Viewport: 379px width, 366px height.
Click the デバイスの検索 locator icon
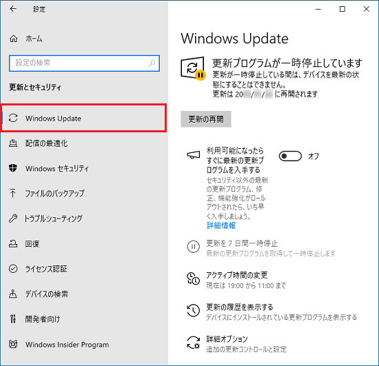tap(13, 294)
